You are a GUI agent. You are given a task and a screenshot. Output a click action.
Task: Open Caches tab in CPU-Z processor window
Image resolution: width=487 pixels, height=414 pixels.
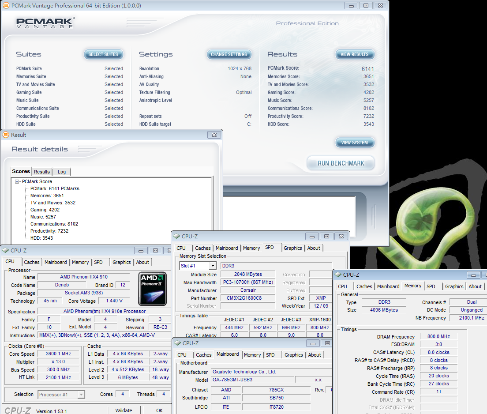click(32, 262)
